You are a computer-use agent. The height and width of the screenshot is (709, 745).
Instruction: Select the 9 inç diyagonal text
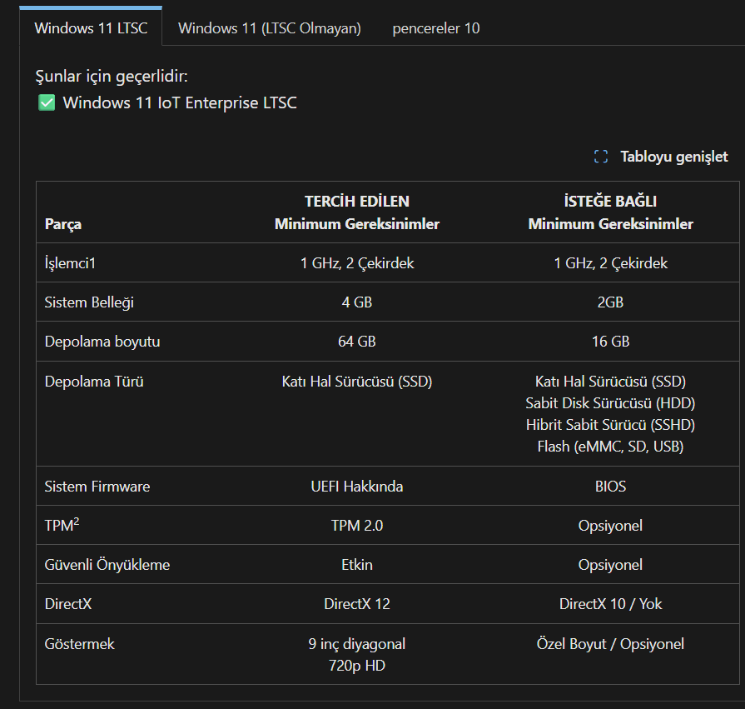tap(357, 644)
